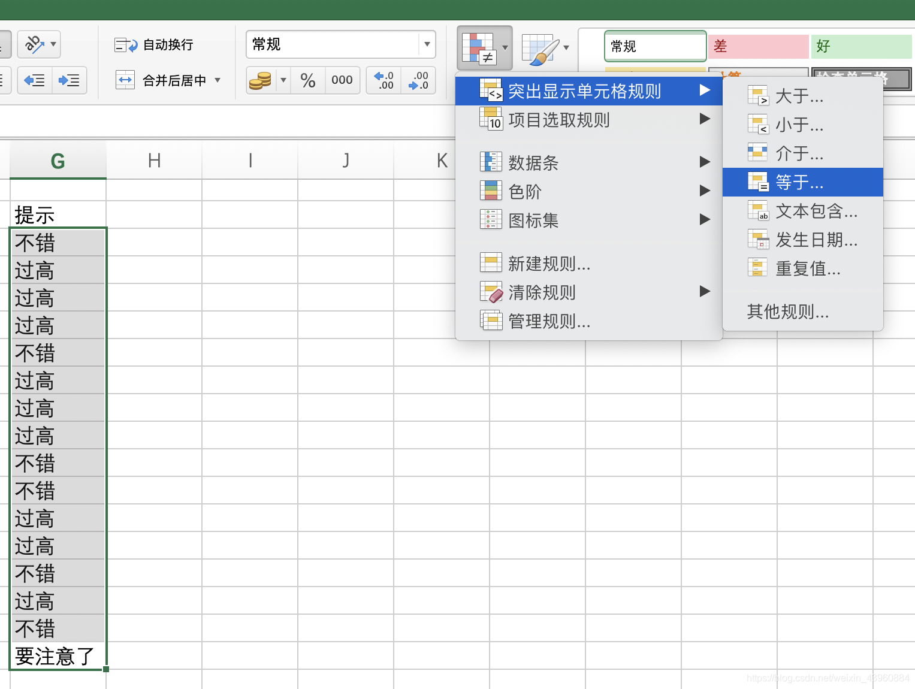This screenshot has height=689, width=915.
Task: Click the 色阶 menu icon
Action: [x=491, y=191]
